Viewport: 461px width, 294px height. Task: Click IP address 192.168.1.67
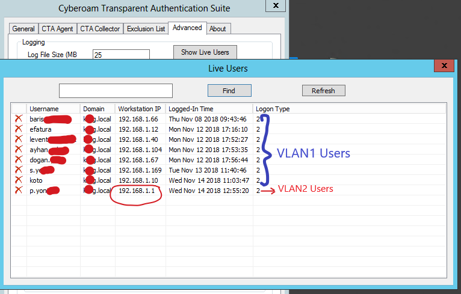coord(138,160)
